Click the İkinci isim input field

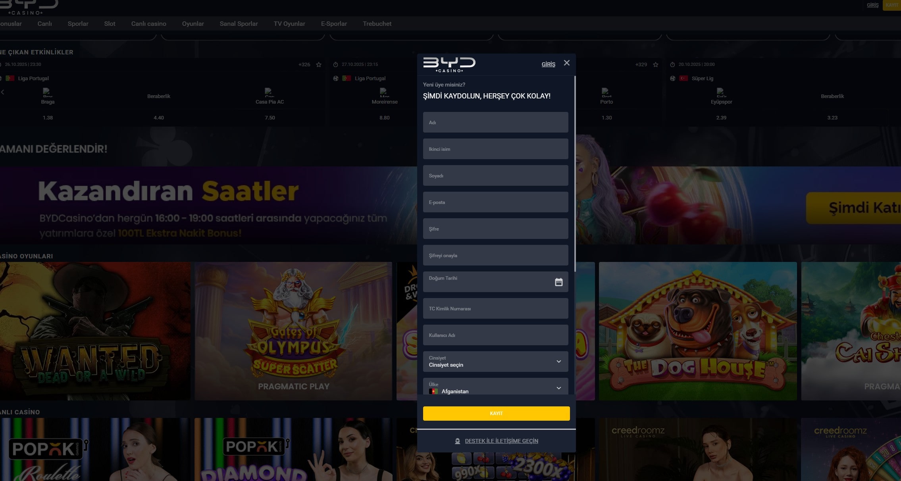point(495,149)
